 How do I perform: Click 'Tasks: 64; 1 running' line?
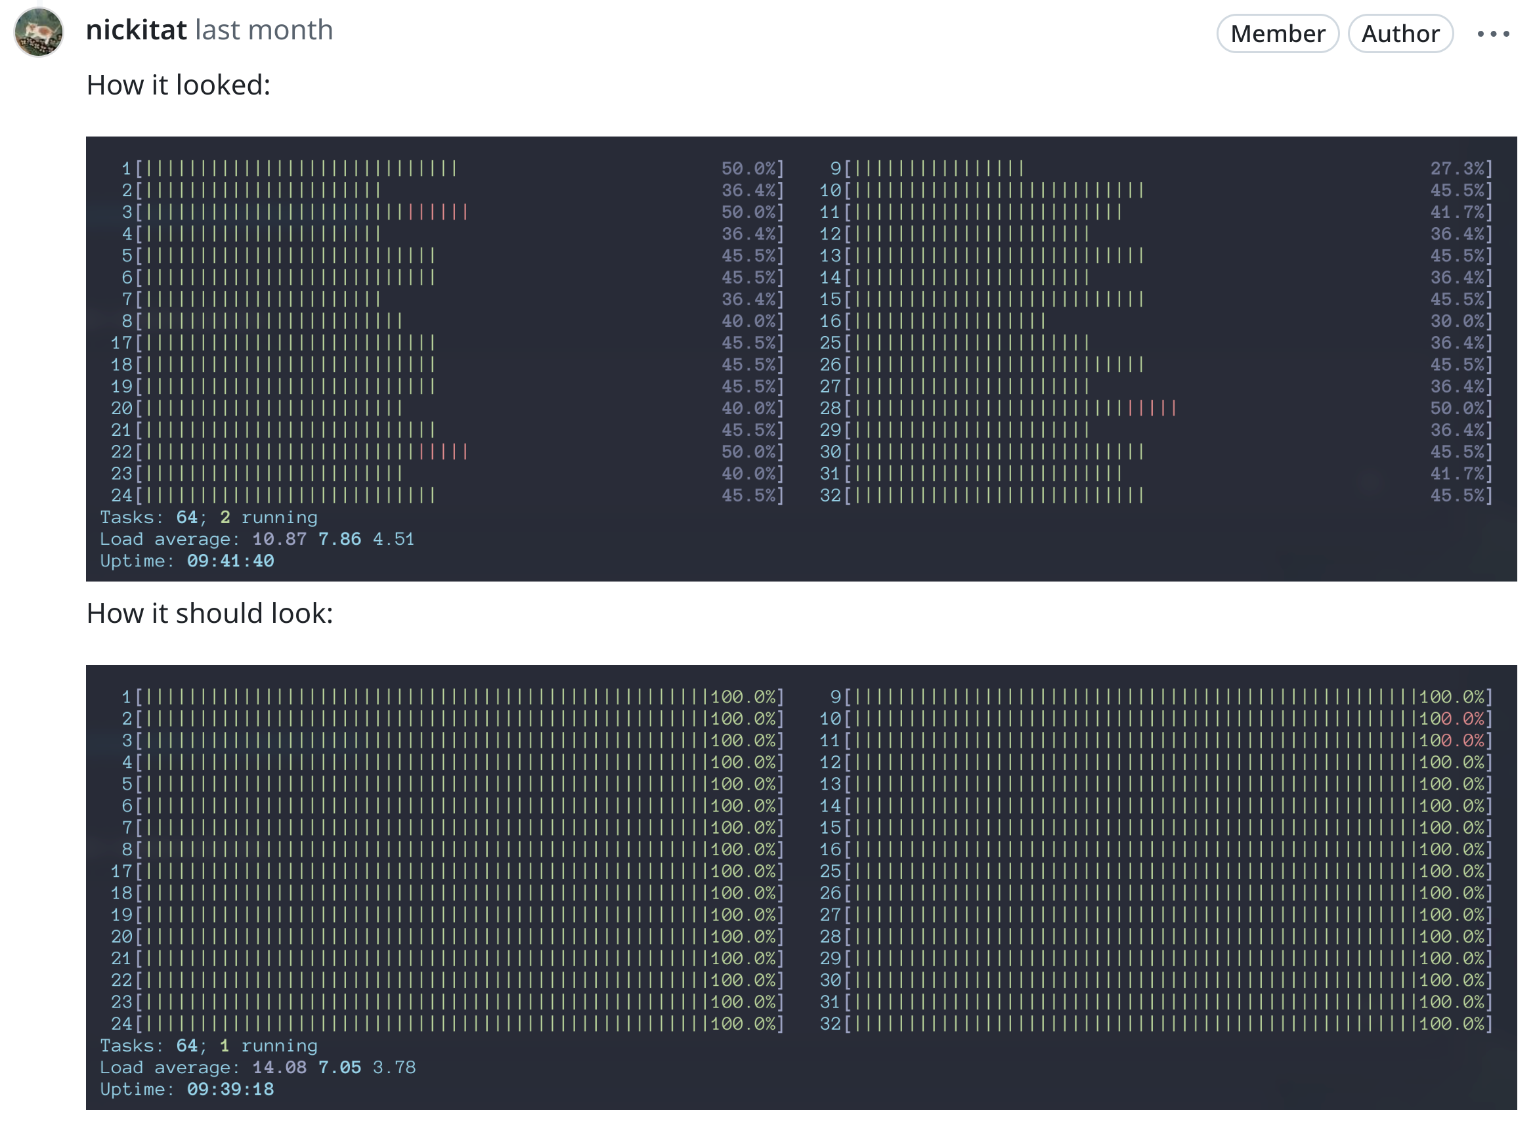(x=208, y=1046)
